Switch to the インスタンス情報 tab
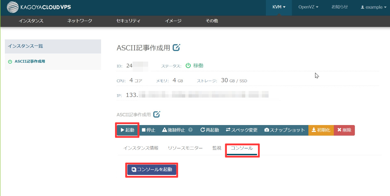 [141, 148]
